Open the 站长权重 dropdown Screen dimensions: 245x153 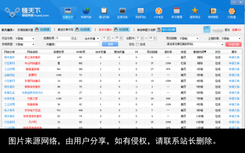click(x=92, y=38)
